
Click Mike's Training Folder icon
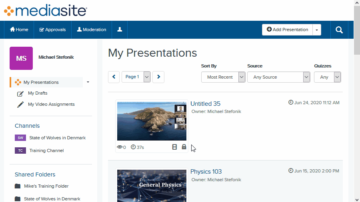coord(18,186)
